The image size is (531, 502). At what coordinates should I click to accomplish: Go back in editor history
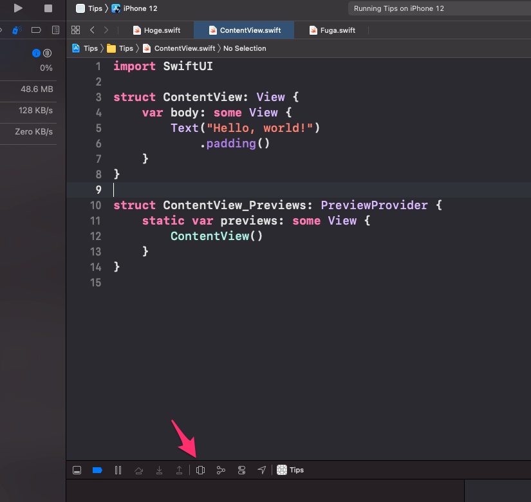click(92, 30)
